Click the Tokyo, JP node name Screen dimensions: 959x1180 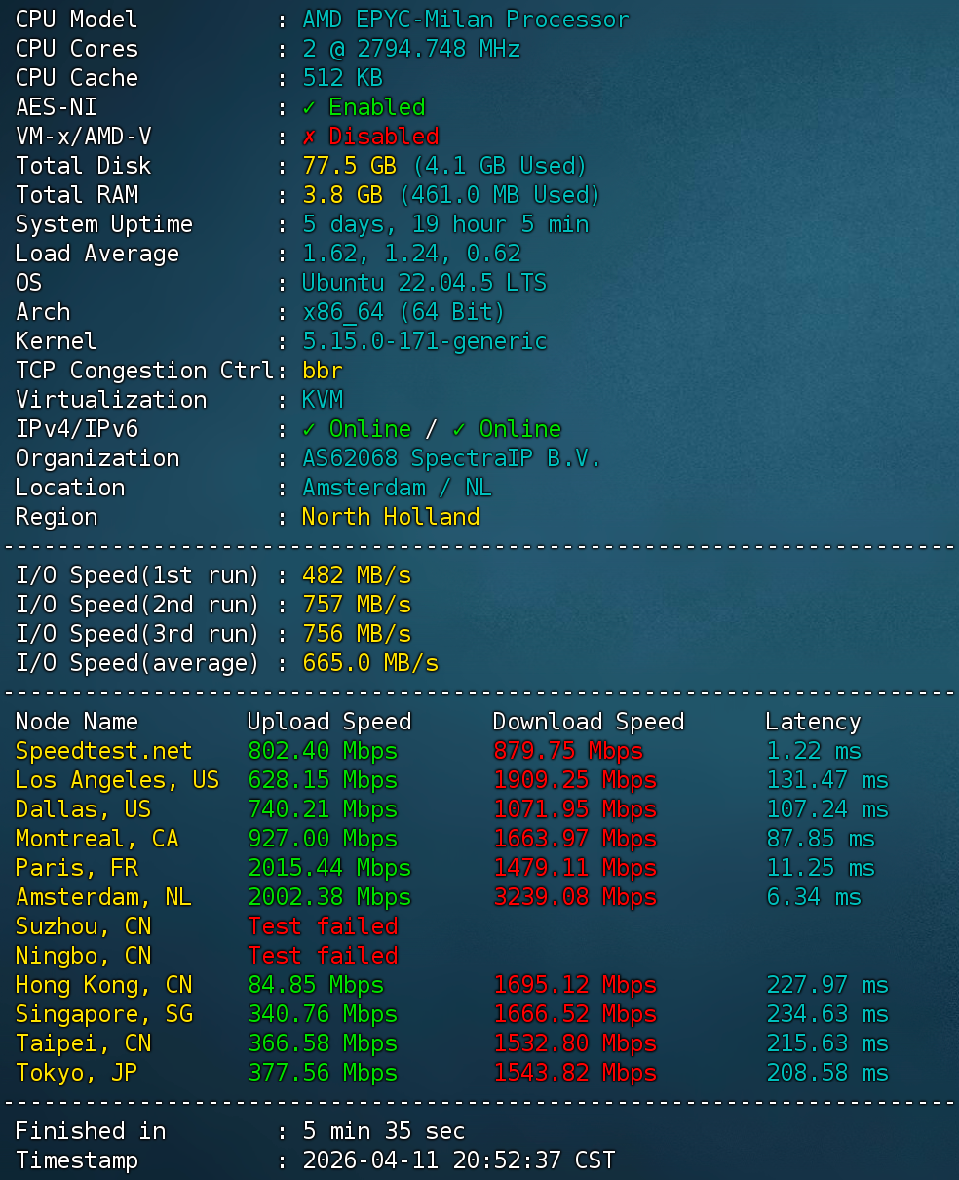(77, 1073)
